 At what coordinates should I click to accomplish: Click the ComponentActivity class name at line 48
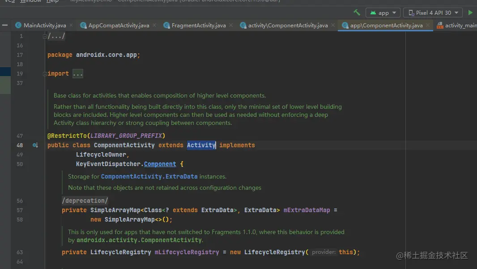(124, 145)
